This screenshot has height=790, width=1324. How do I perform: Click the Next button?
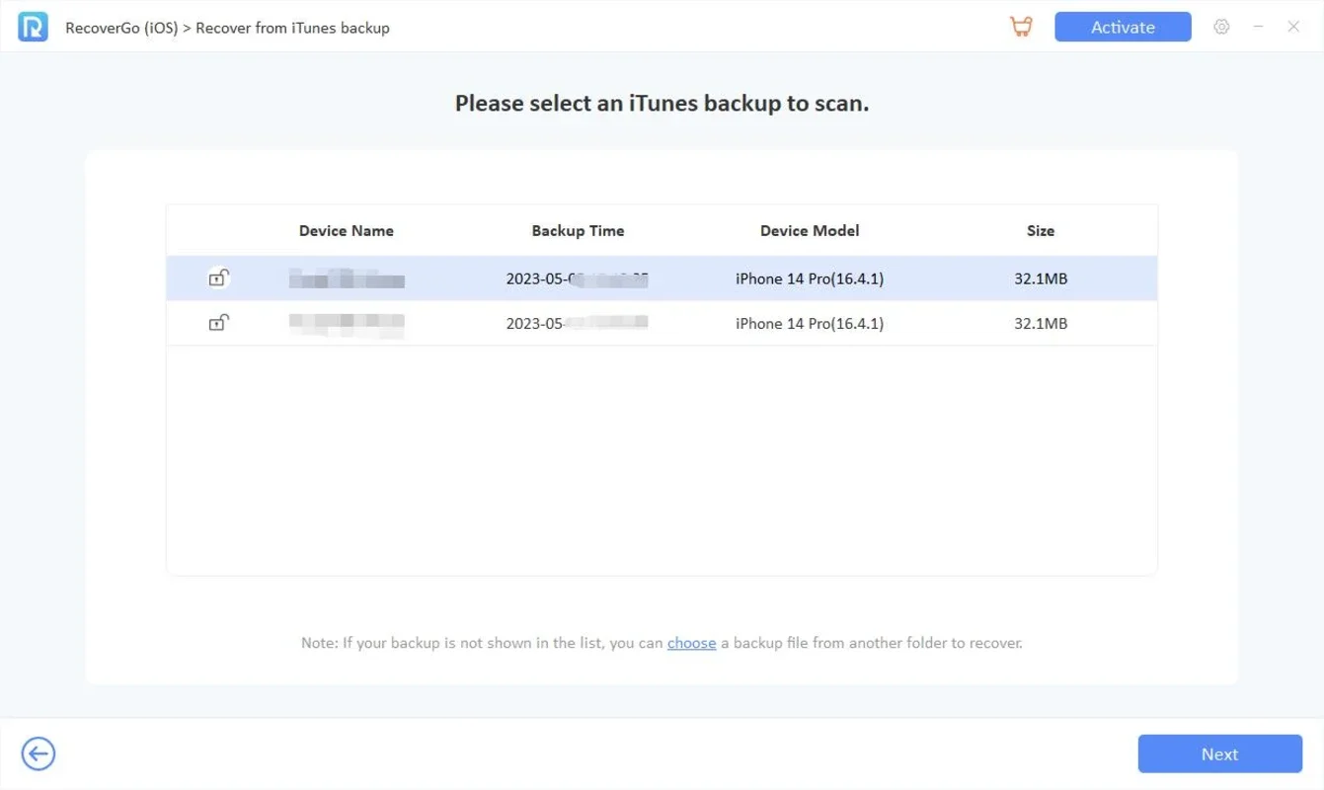(x=1219, y=753)
